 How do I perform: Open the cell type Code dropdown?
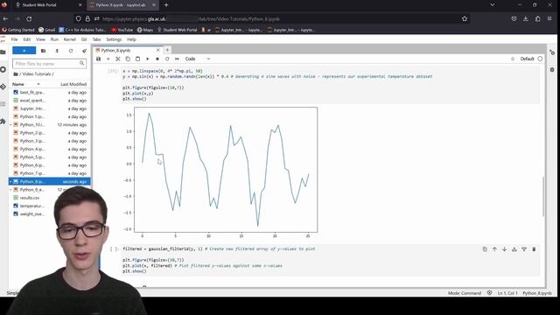pos(198,59)
